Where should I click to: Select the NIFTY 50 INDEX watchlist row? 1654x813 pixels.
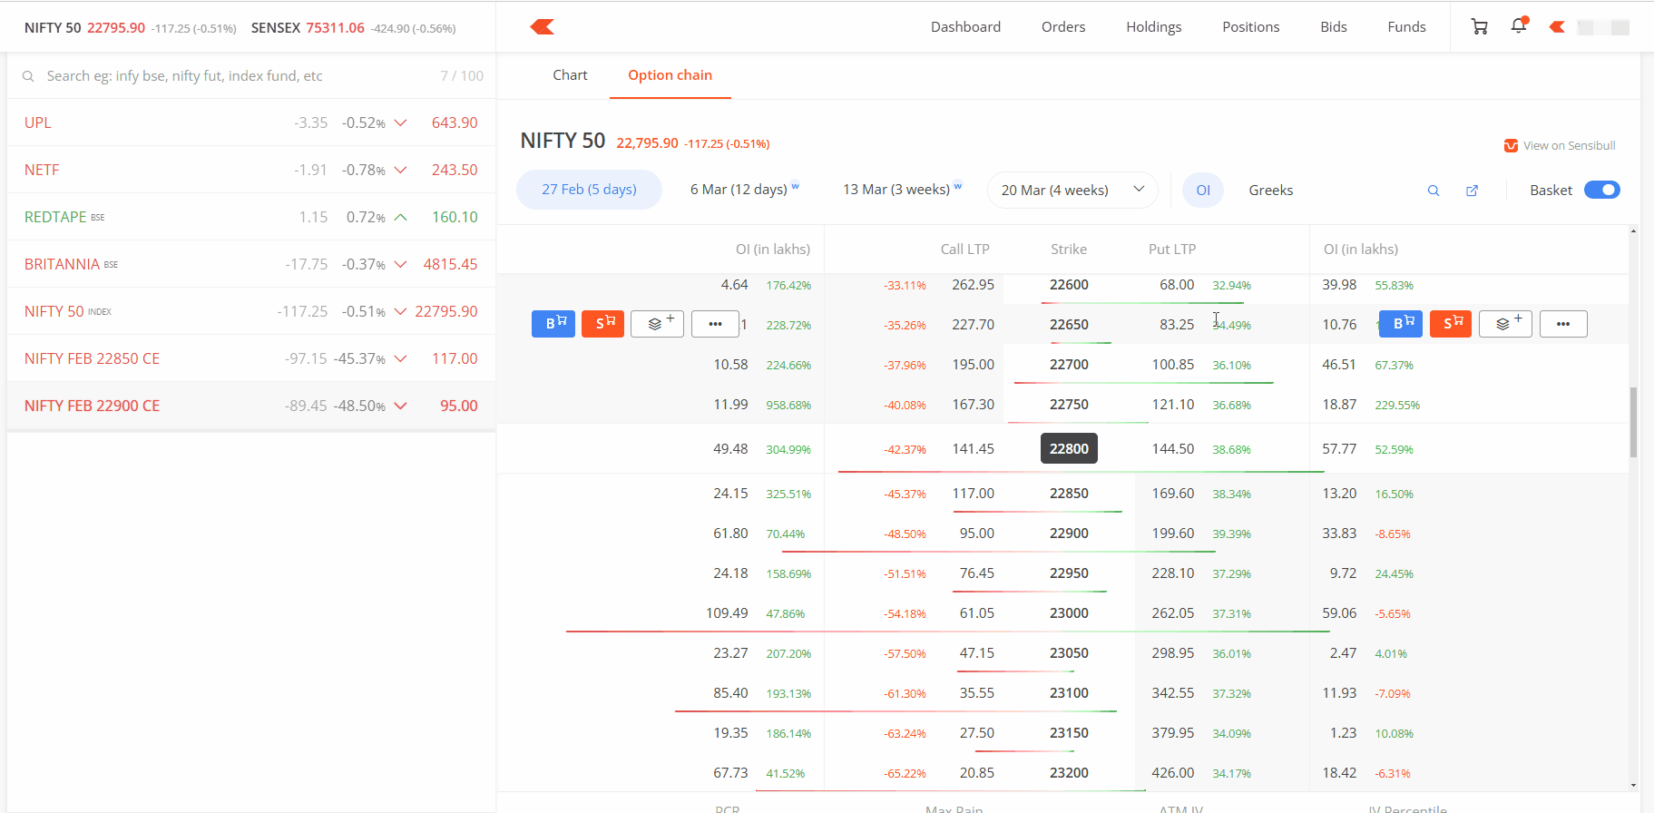click(x=251, y=311)
